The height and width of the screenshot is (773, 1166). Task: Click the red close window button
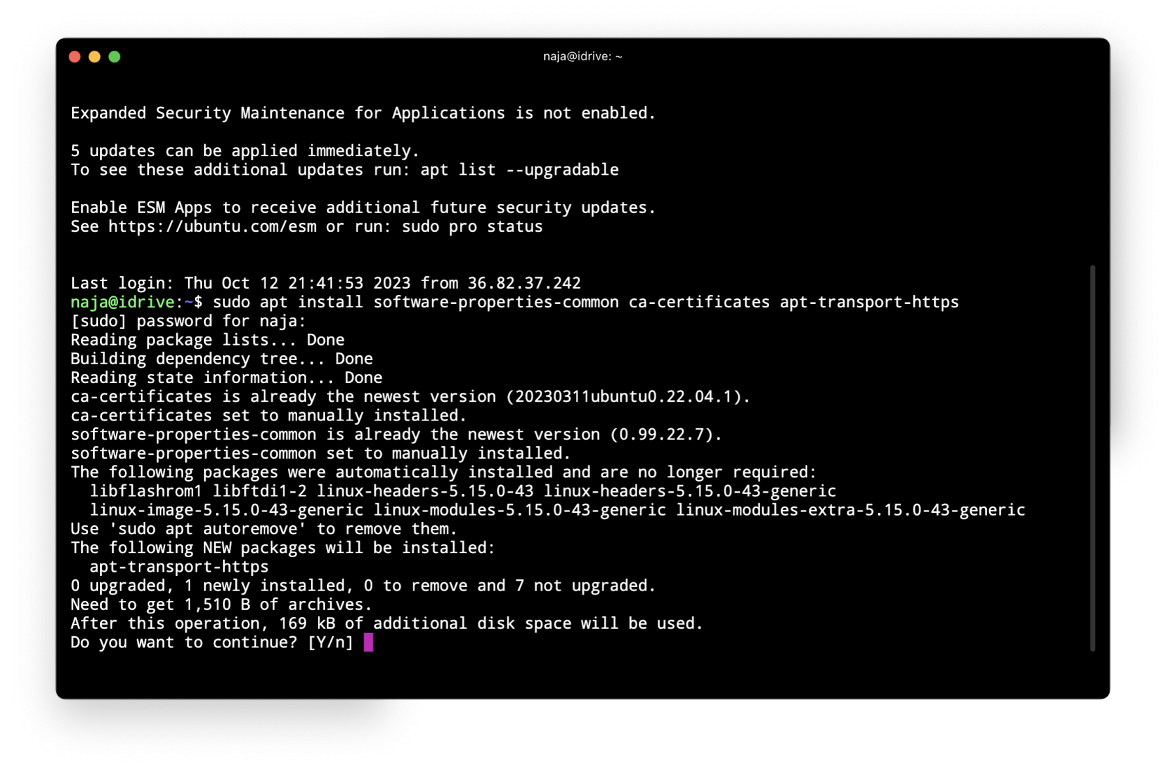[x=75, y=57]
